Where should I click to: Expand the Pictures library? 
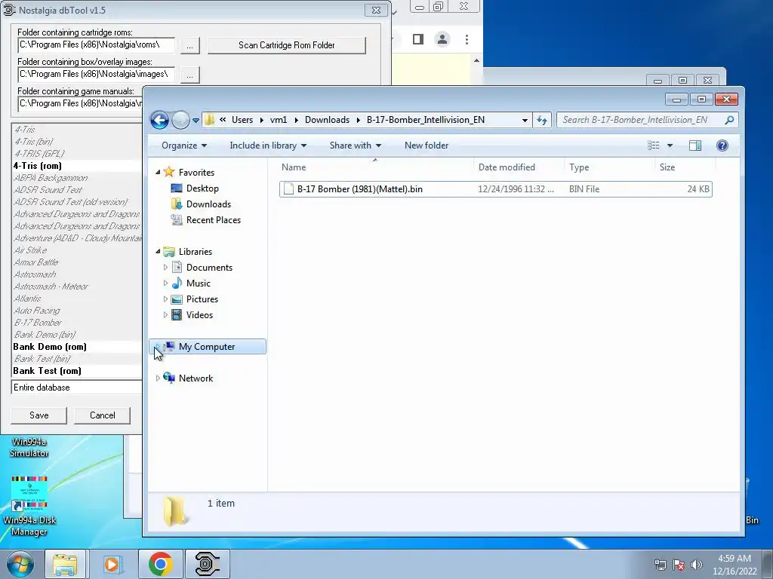165,299
